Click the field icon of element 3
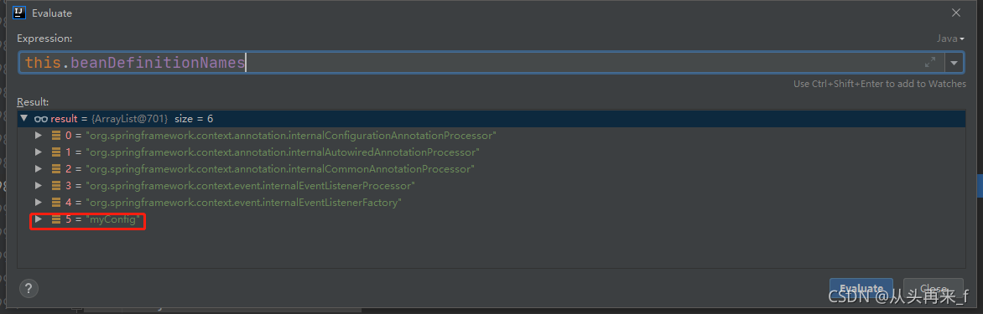The height and width of the screenshot is (314, 983). click(56, 186)
